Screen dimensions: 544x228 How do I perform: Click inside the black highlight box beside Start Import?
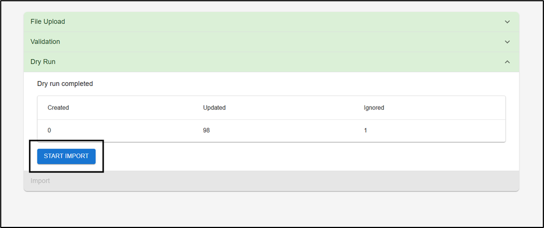(x=99, y=165)
